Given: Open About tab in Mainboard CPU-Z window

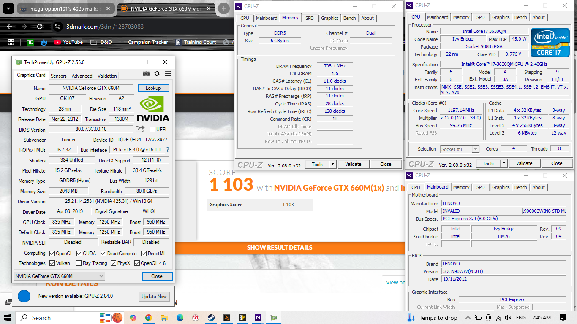Looking at the screenshot, I should 539,187.
